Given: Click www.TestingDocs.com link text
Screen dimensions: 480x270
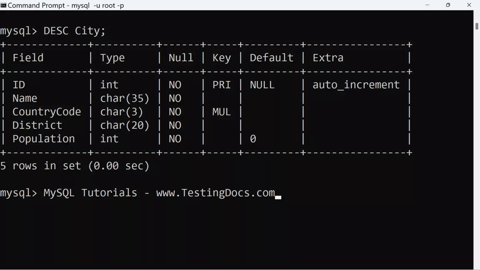Looking at the screenshot, I should coord(216,193).
